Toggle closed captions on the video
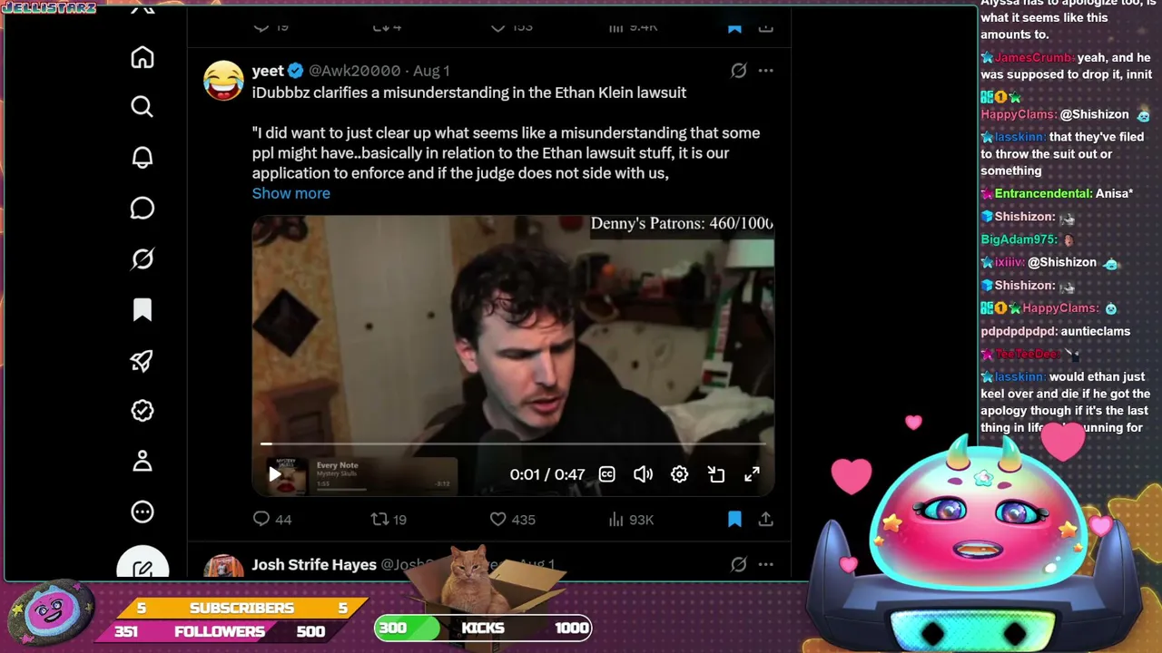Viewport: 1162px width, 653px height. click(x=607, y=474)
